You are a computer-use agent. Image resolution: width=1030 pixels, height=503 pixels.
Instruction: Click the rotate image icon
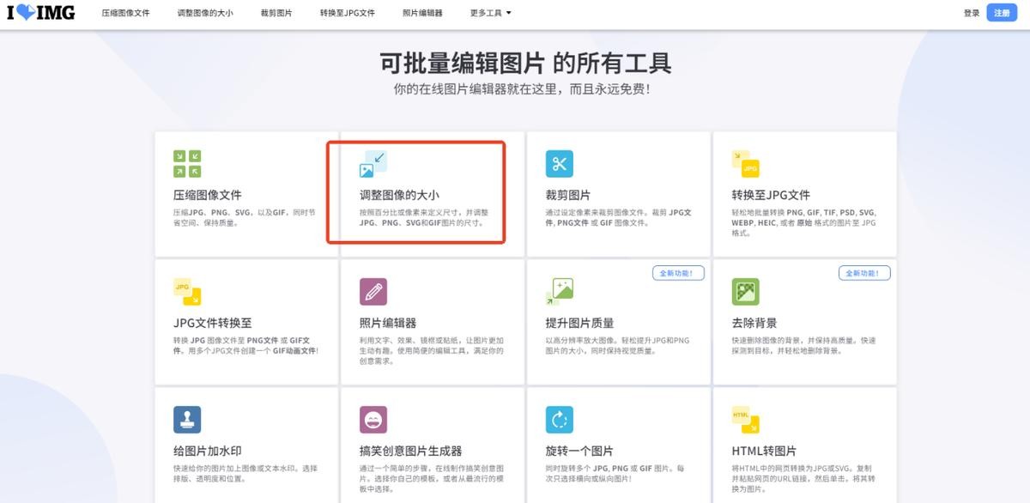pyautogui.click(x=559, y=420)
